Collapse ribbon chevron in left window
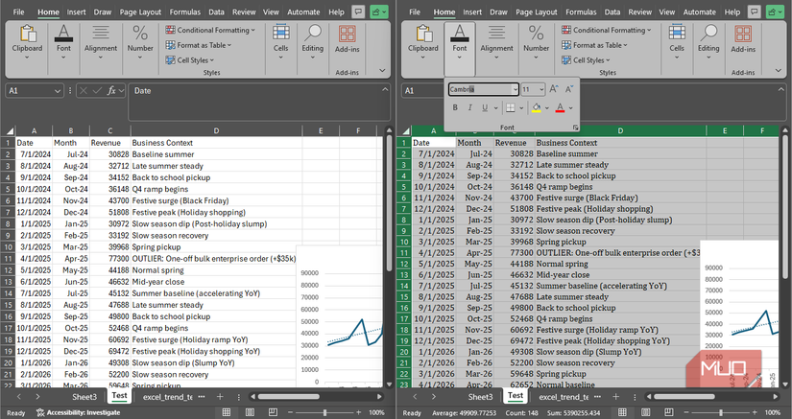792x419 pixels. pos(382,71)
